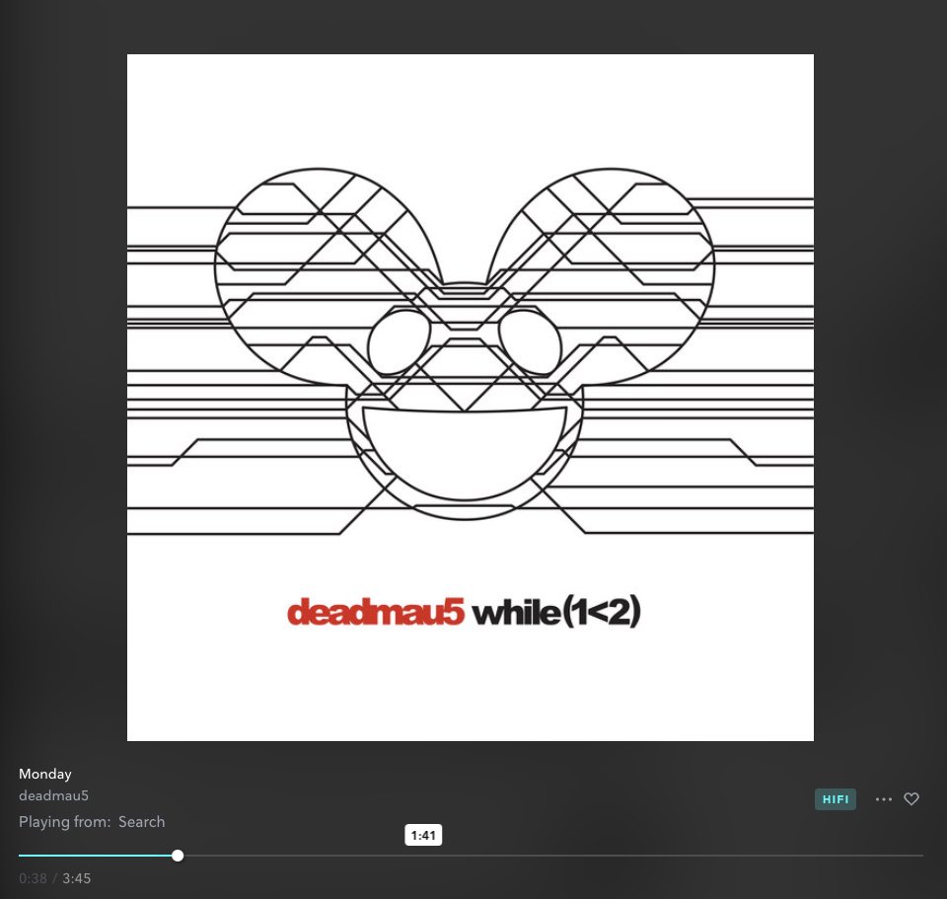Click the HIFI quality badge
Image resolution: width=947 pixels, height=899 pixels.
click(x=836, y=799)
